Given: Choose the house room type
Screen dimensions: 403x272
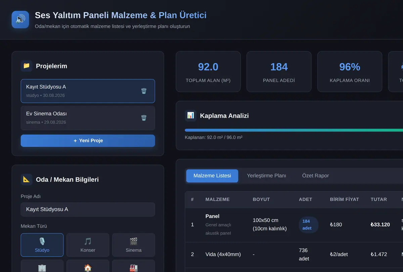Looking at the screenshot, I should pyautogui.click(x=88, y=266).
